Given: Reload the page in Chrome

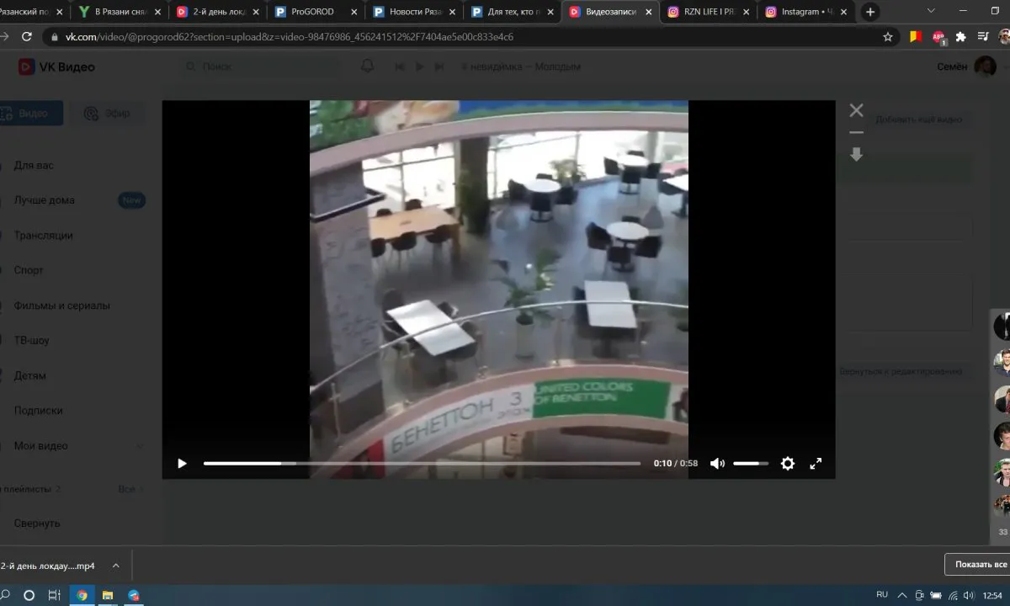Looking at the screenshot, I should click(27, 37).
